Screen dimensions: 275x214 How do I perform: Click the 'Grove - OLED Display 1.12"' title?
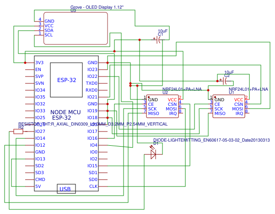click(x=97, y=7)
